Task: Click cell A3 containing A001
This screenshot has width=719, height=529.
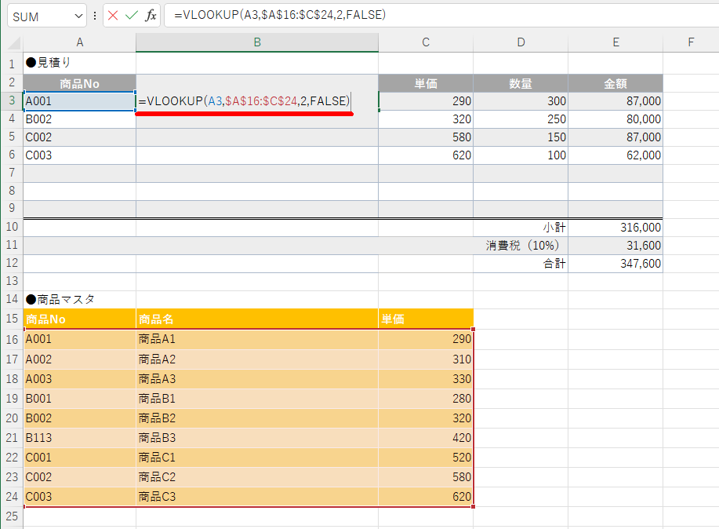Action: tap(78, 100)
